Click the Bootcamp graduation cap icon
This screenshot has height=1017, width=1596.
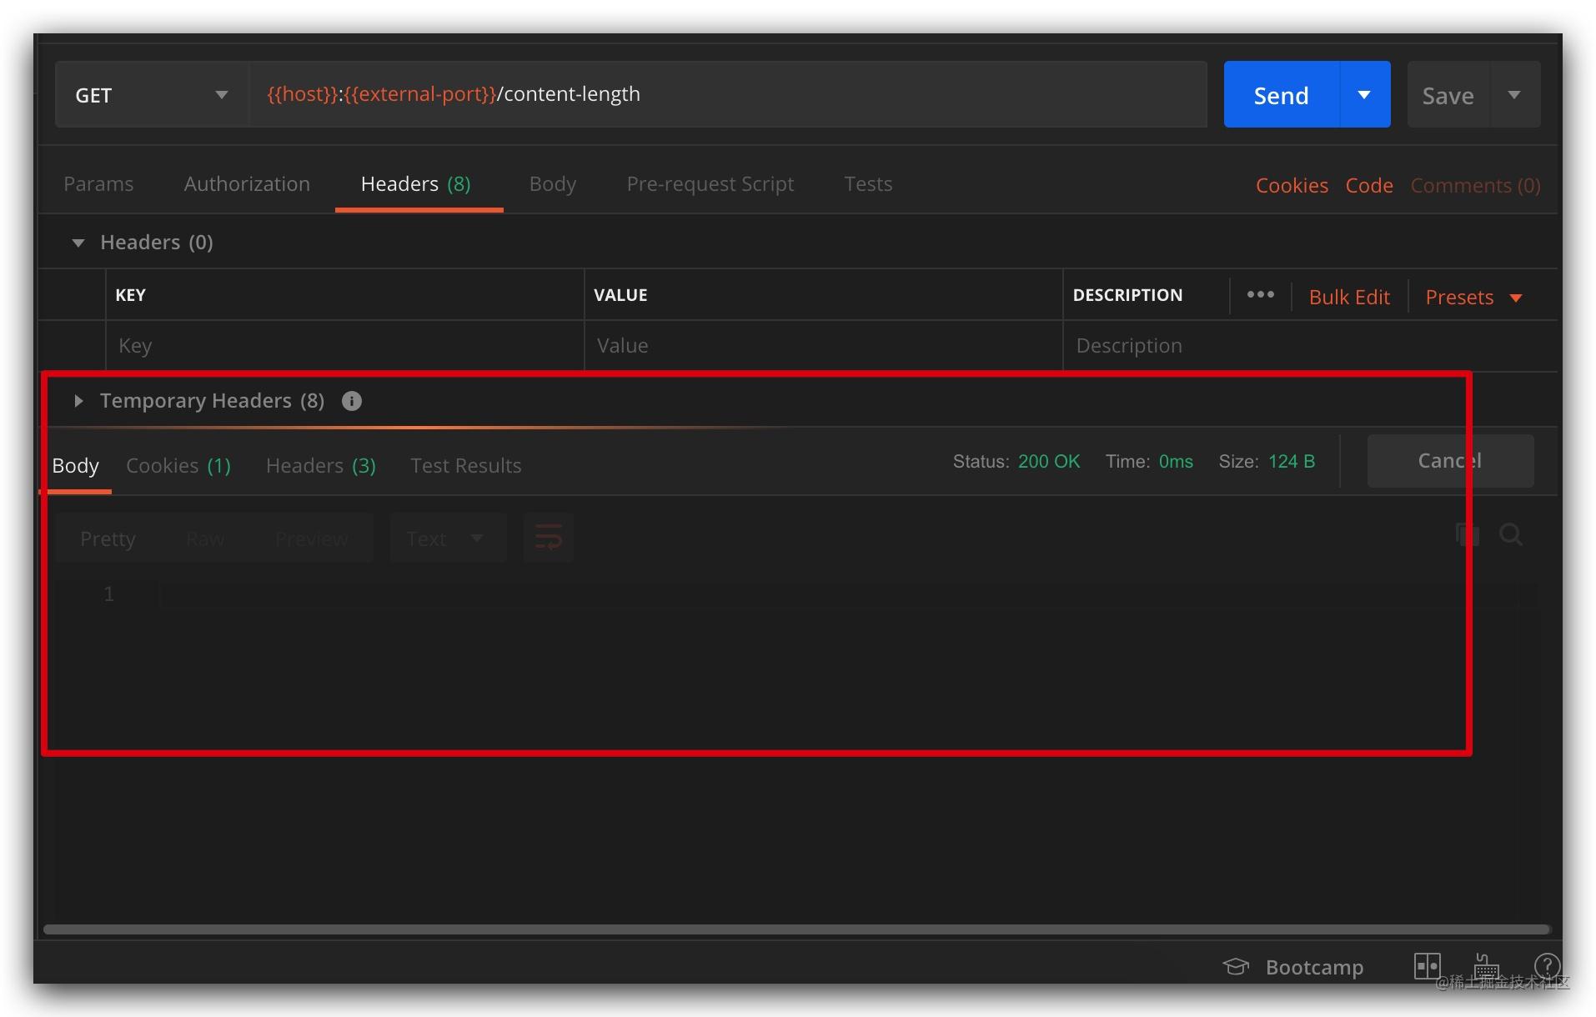1235,966
